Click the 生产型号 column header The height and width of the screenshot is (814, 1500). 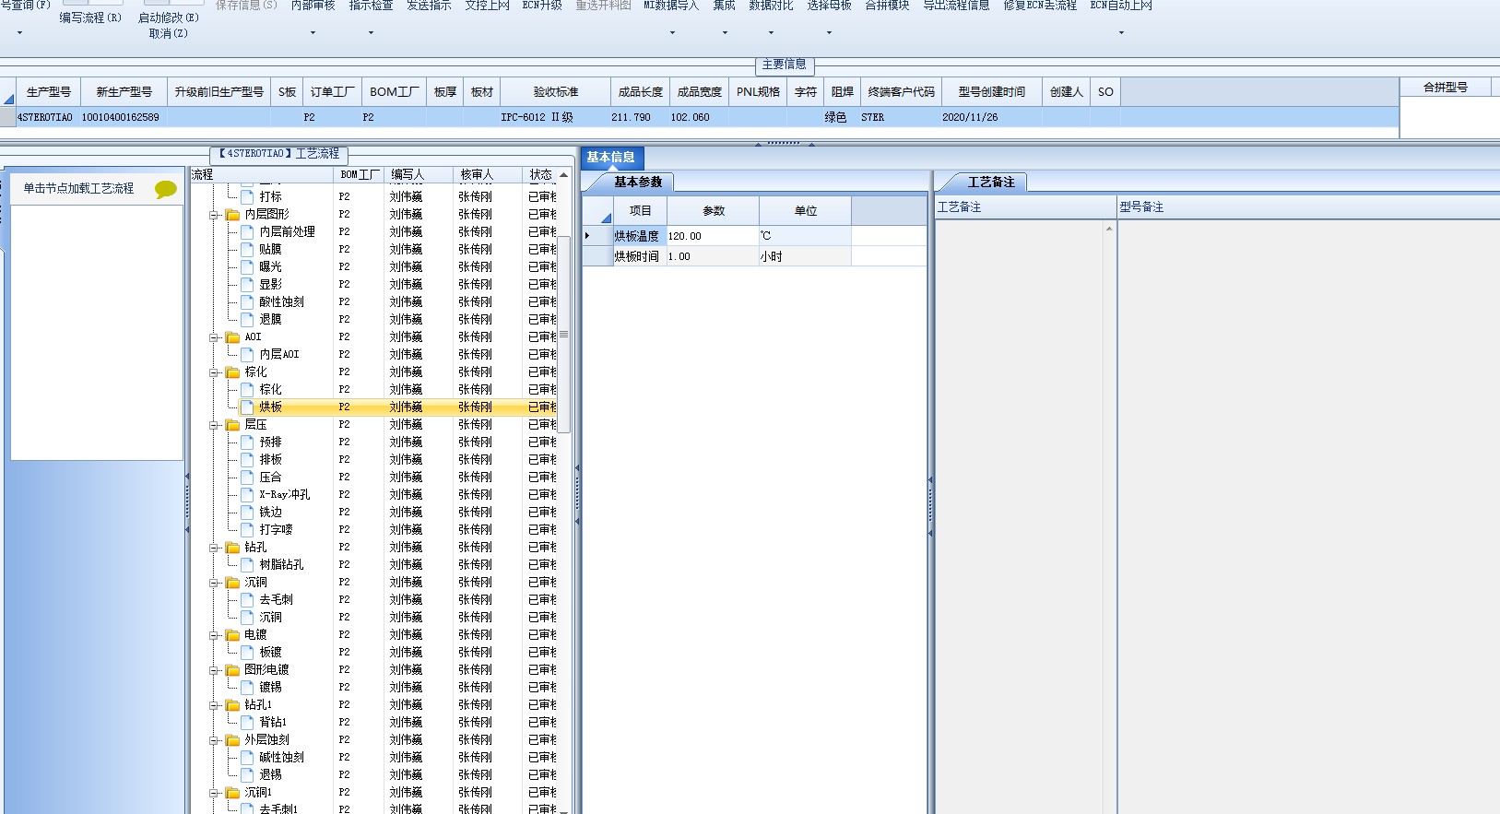tap(49, 92)
